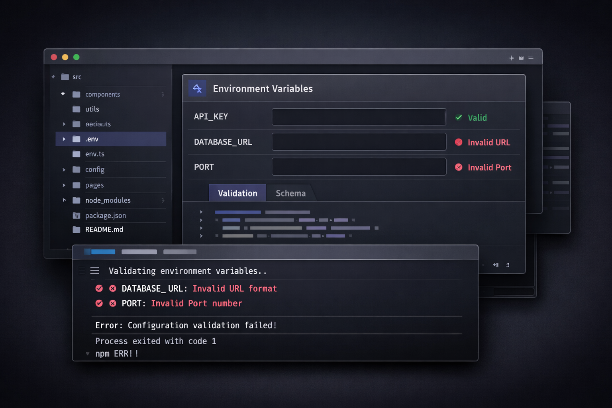Expand the second code line in the Validation pane

201,220
